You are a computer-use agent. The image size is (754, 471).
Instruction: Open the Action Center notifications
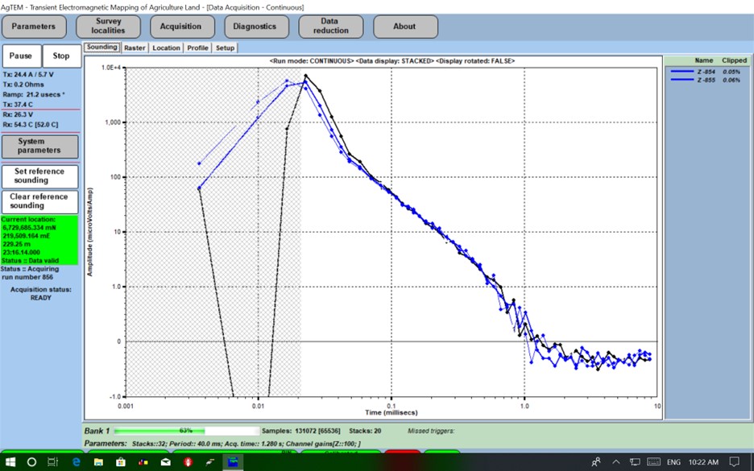coord(735,462)
